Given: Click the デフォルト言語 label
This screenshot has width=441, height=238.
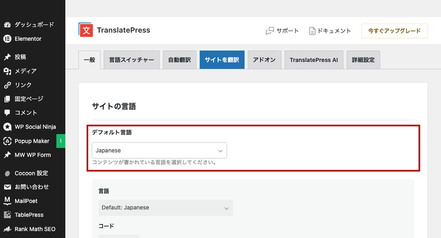Looking at the screenshot, I should point(112,132).
